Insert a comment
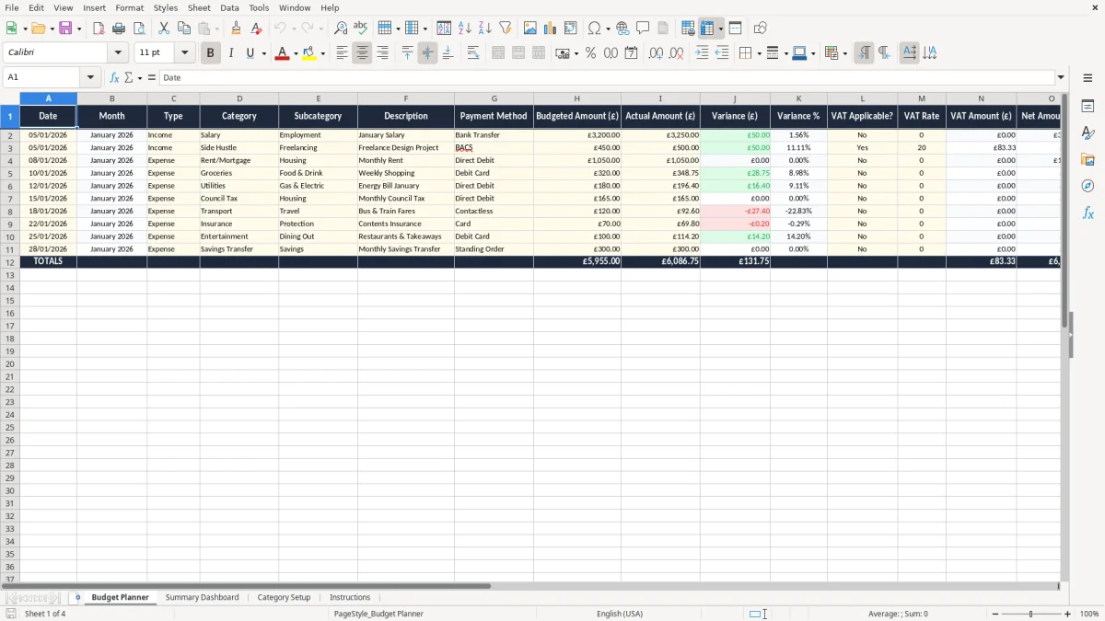Screen dimensions: 1105x621 pos(643,29)
